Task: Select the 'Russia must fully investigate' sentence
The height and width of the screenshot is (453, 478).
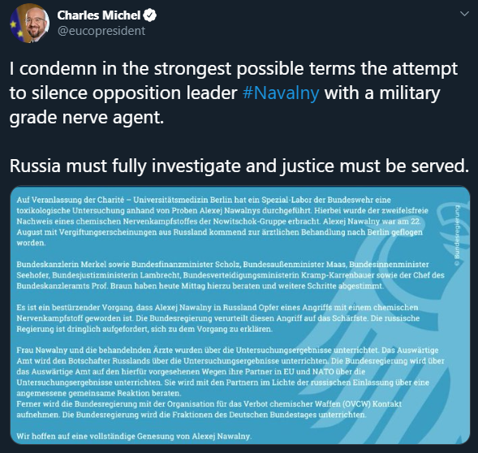Action: (x=239, y=166)
